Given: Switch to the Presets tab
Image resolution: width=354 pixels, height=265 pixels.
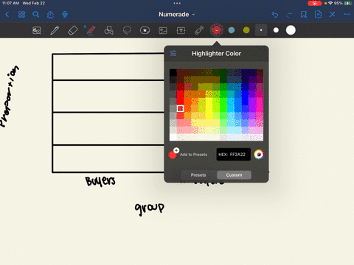Looking at the screenshot, I should click(x=198, y=175).
